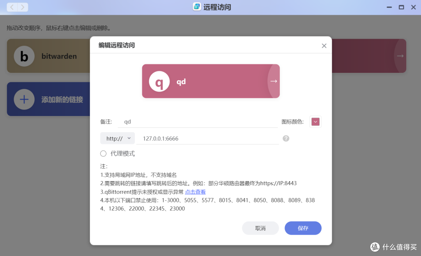
Task: Click the 添加新的链接 card text
Action: coord(62,100)
